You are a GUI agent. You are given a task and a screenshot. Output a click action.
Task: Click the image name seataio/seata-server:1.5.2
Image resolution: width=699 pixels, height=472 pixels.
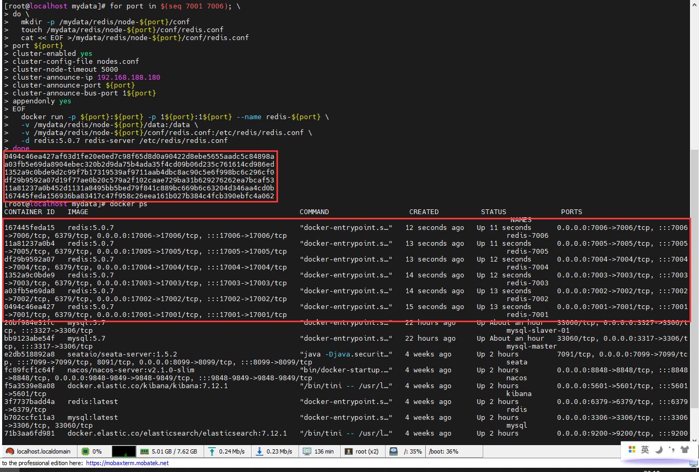(122, 354)
